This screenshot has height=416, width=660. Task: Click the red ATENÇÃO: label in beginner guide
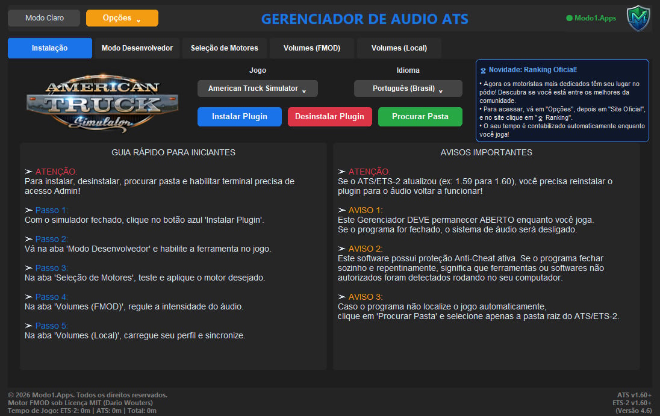[x=57, y=172]
